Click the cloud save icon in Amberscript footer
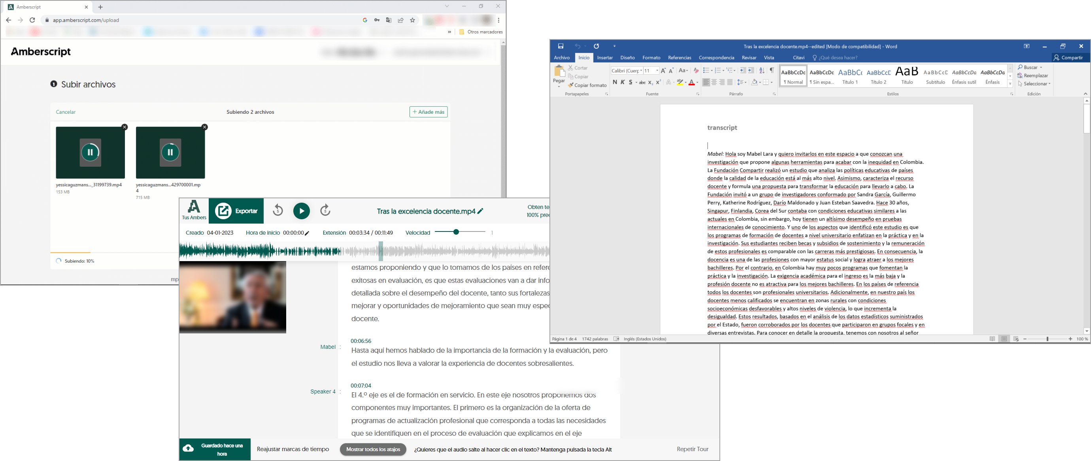 pos(188,448)
